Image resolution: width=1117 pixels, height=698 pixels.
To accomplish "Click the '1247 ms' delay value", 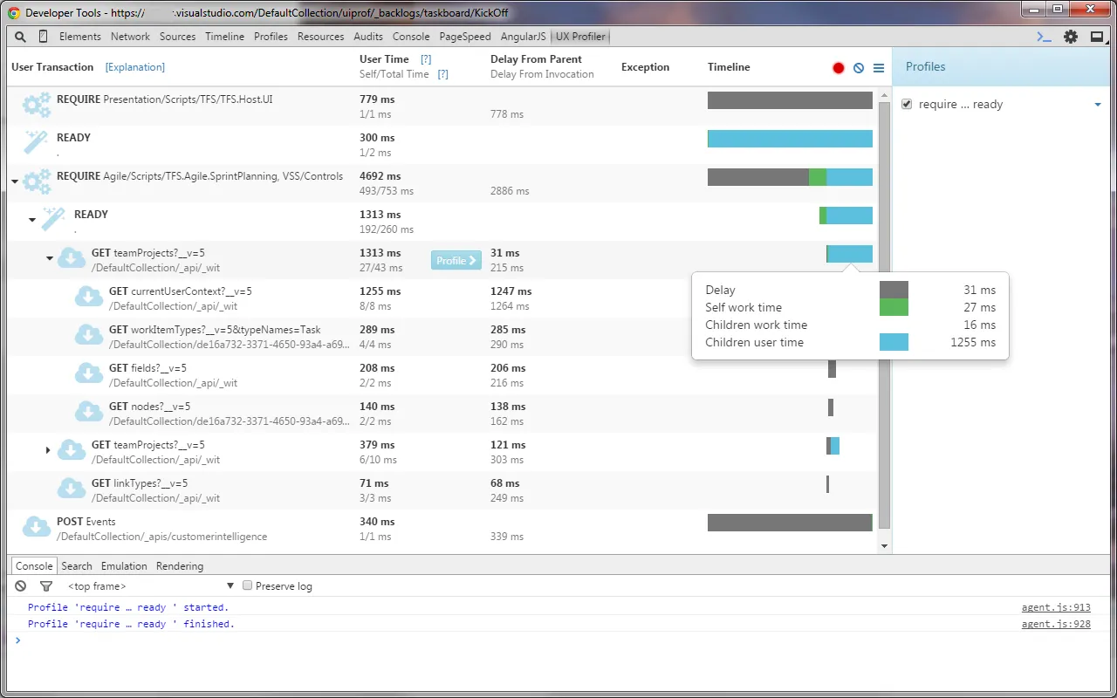I will 511,291.
